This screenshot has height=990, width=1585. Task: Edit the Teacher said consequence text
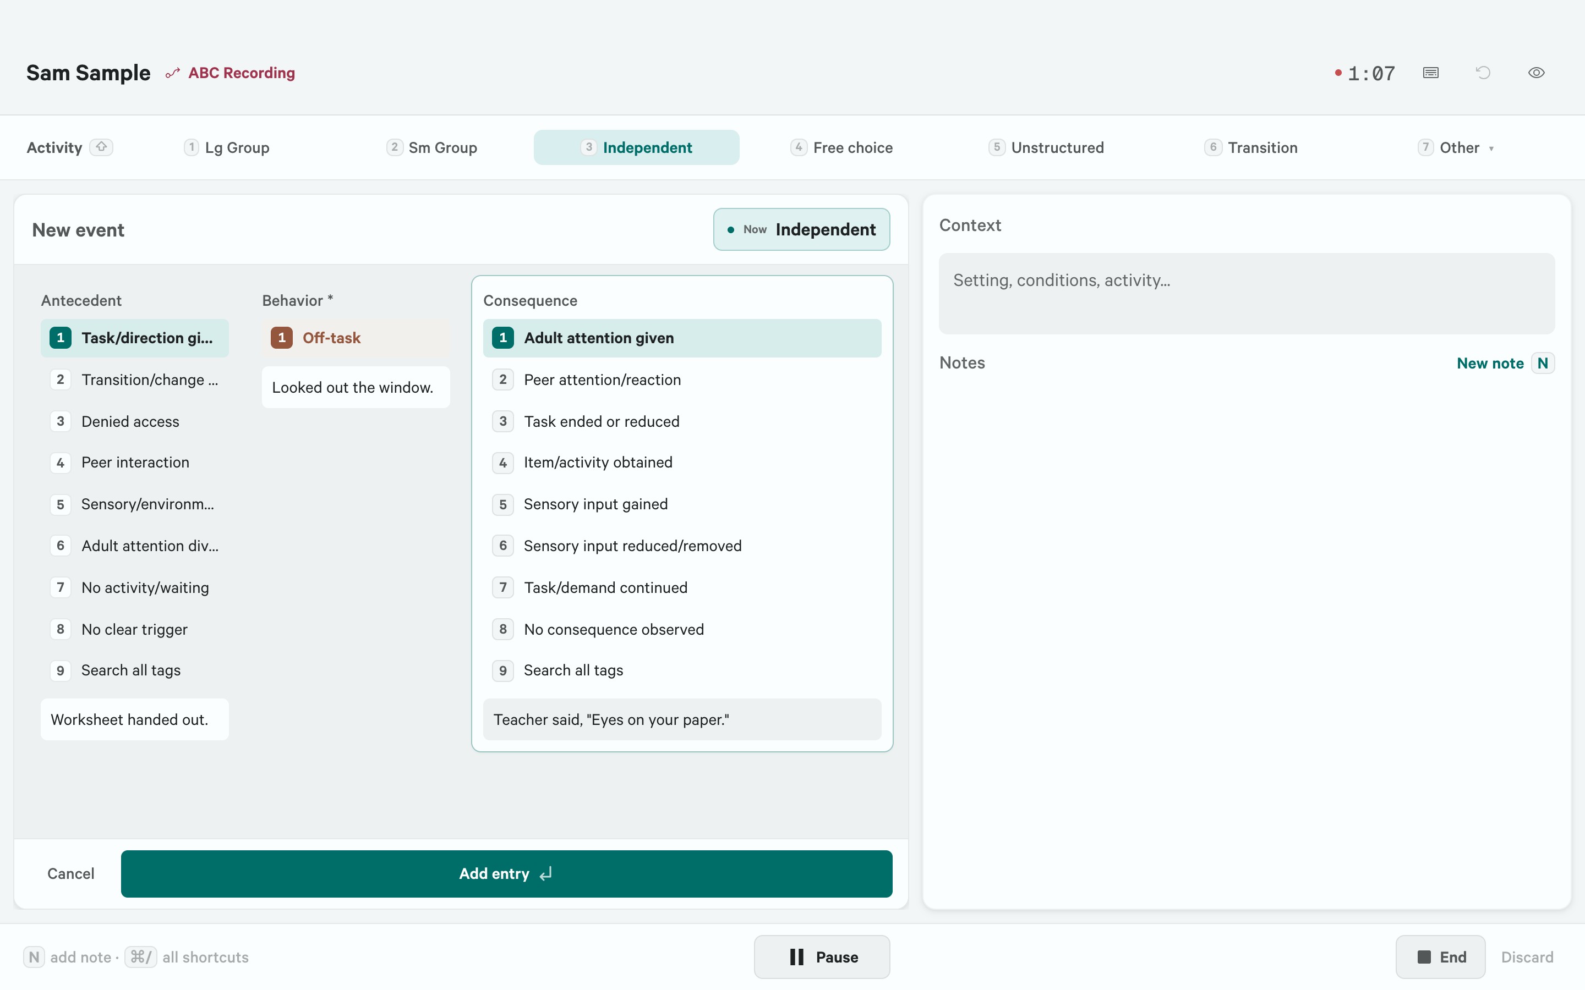tap(682, 719)
